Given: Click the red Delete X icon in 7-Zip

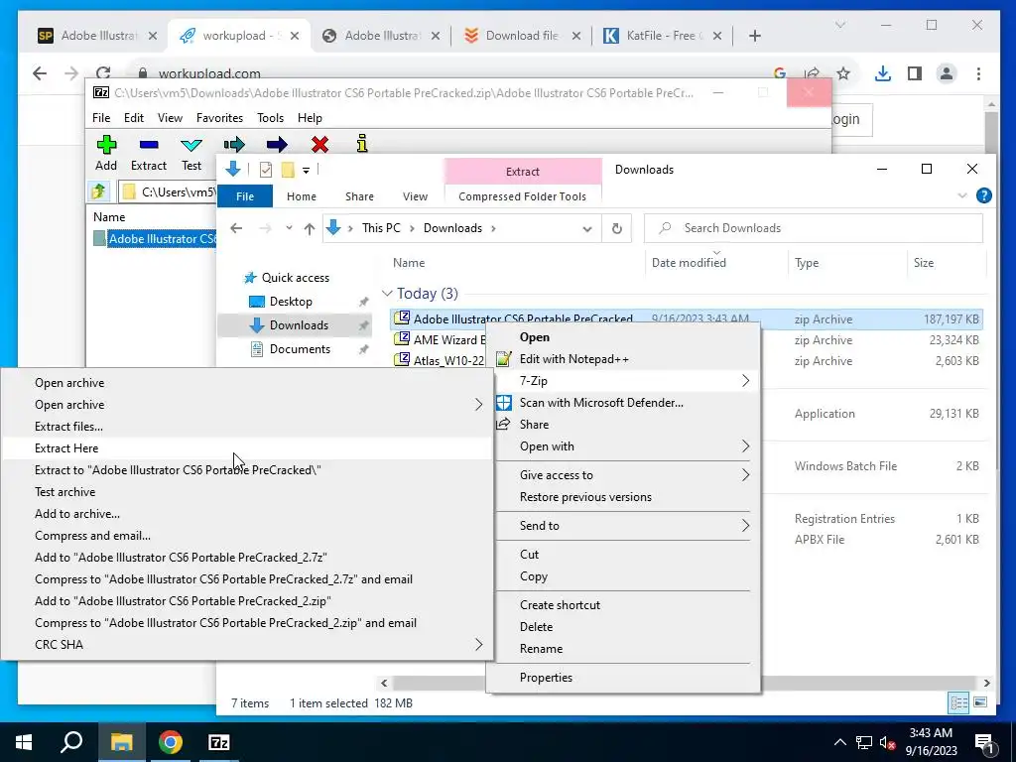Looking at the screenshot, I should pos(319,144).
